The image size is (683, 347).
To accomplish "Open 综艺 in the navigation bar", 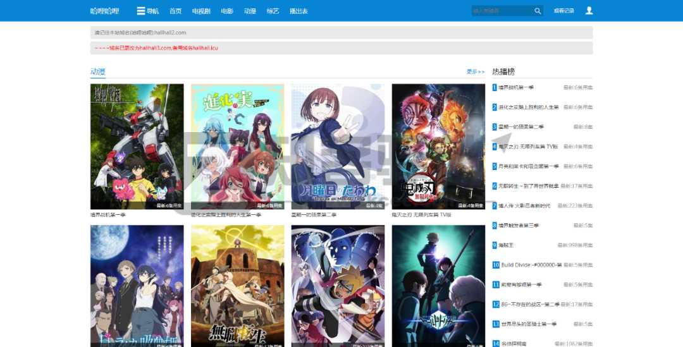I will pyautogui.click(x=273, y=11).
